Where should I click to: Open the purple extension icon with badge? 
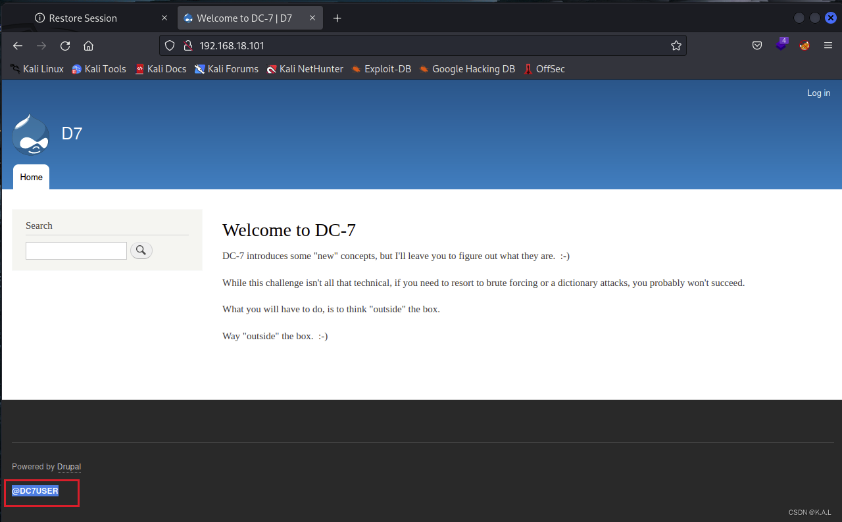tap(781, 45)
